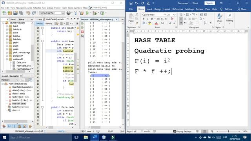Adjust the Word zoom slider handle
Viewport: 251px width, 141px height.
coord(228,132)
